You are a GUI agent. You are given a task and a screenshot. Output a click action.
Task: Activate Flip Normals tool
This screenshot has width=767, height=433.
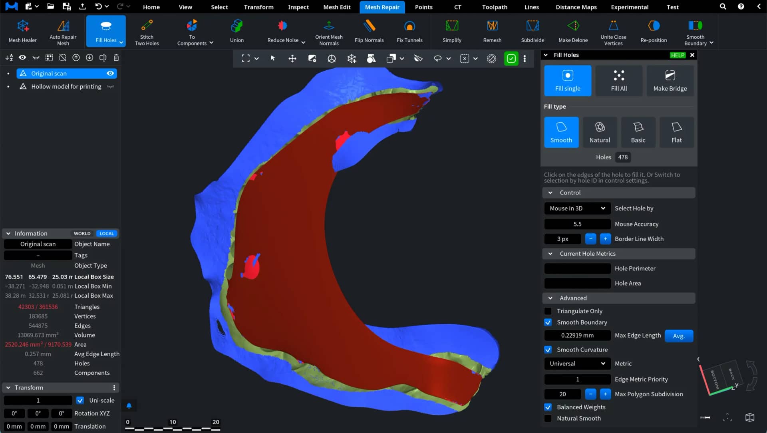coord(369,31)
